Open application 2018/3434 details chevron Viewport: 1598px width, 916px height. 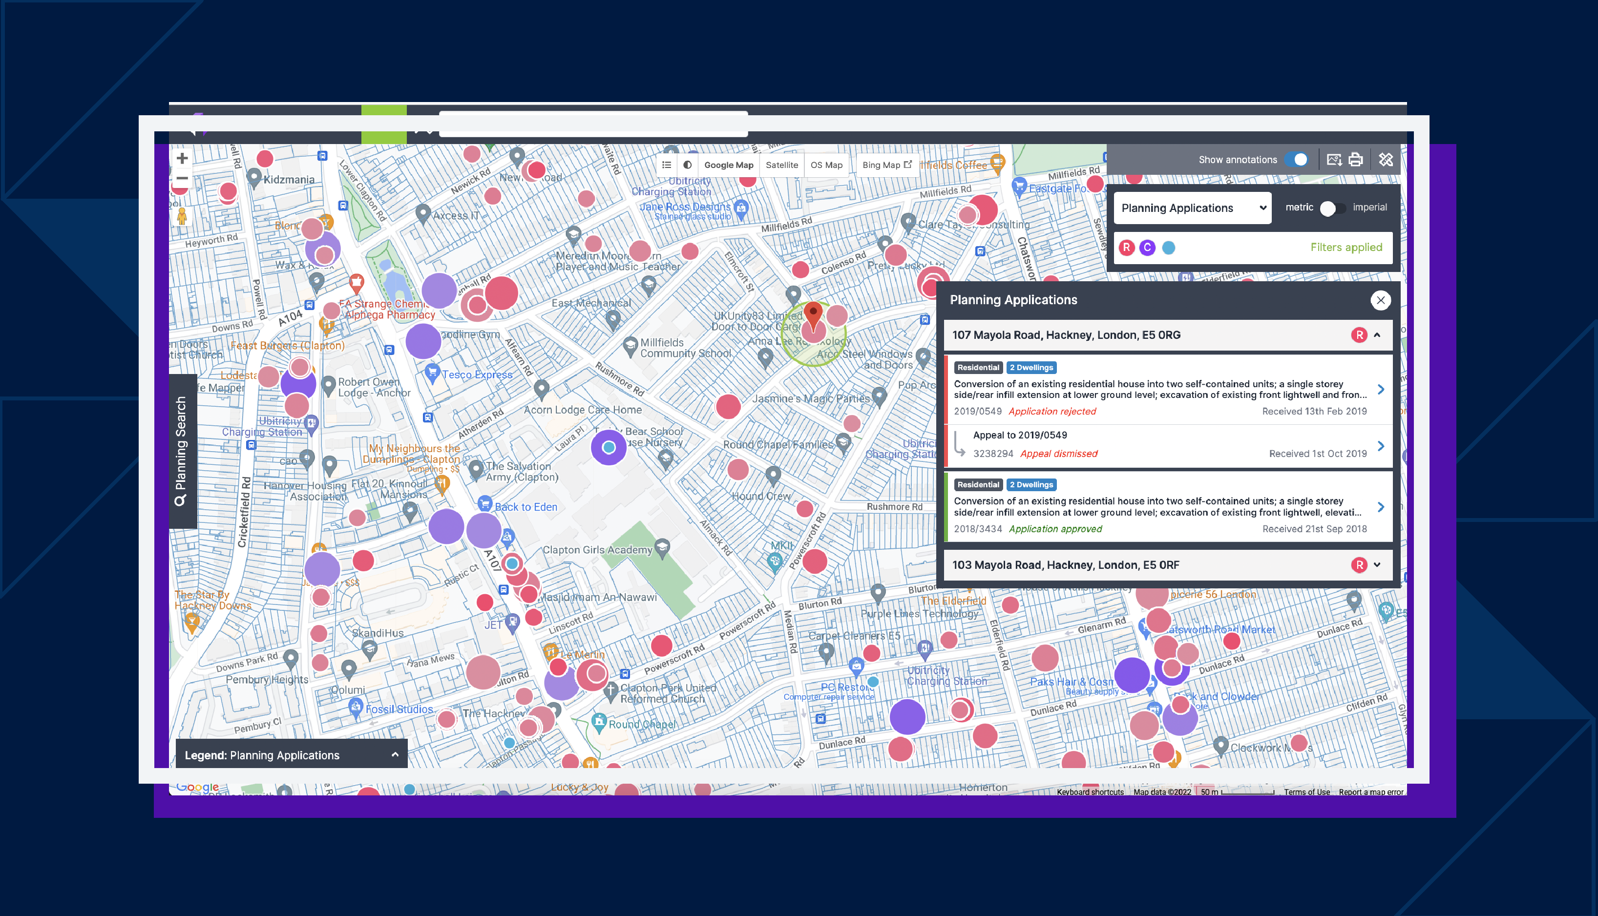(1381, 507)
